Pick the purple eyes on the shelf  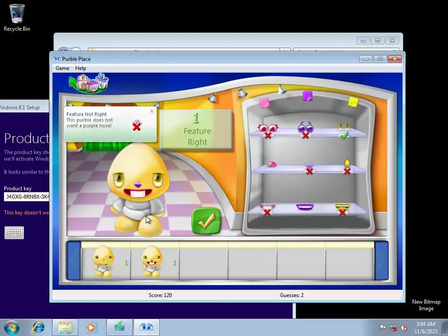click(305, 127)
